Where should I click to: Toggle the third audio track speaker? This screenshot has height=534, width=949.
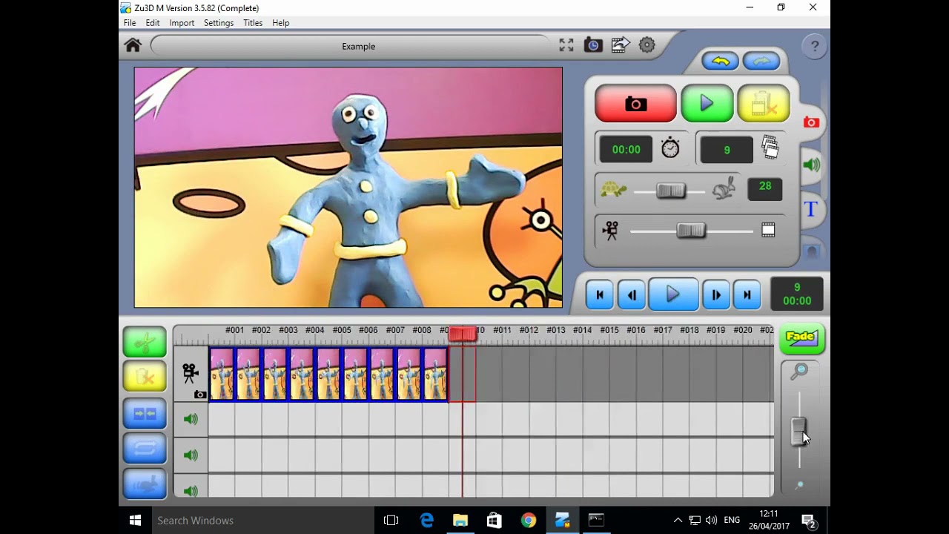pos(191,490)
